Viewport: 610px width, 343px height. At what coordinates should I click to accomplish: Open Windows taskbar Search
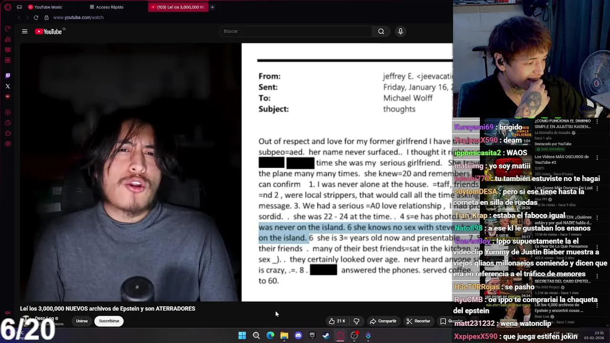(x=256, y=336)
